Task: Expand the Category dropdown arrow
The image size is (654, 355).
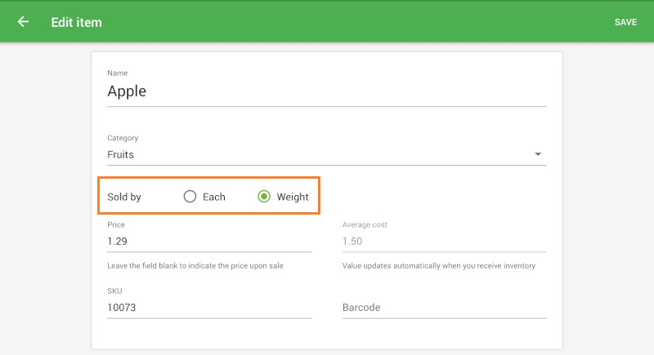Action: click(x=538, y=154)
